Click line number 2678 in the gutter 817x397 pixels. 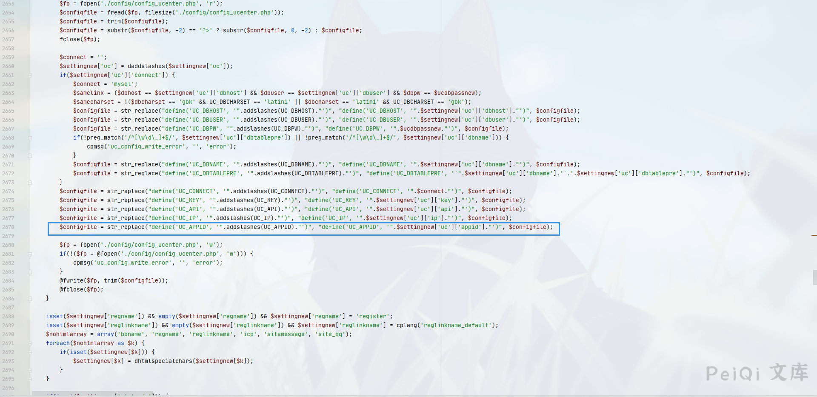(8, 227)
